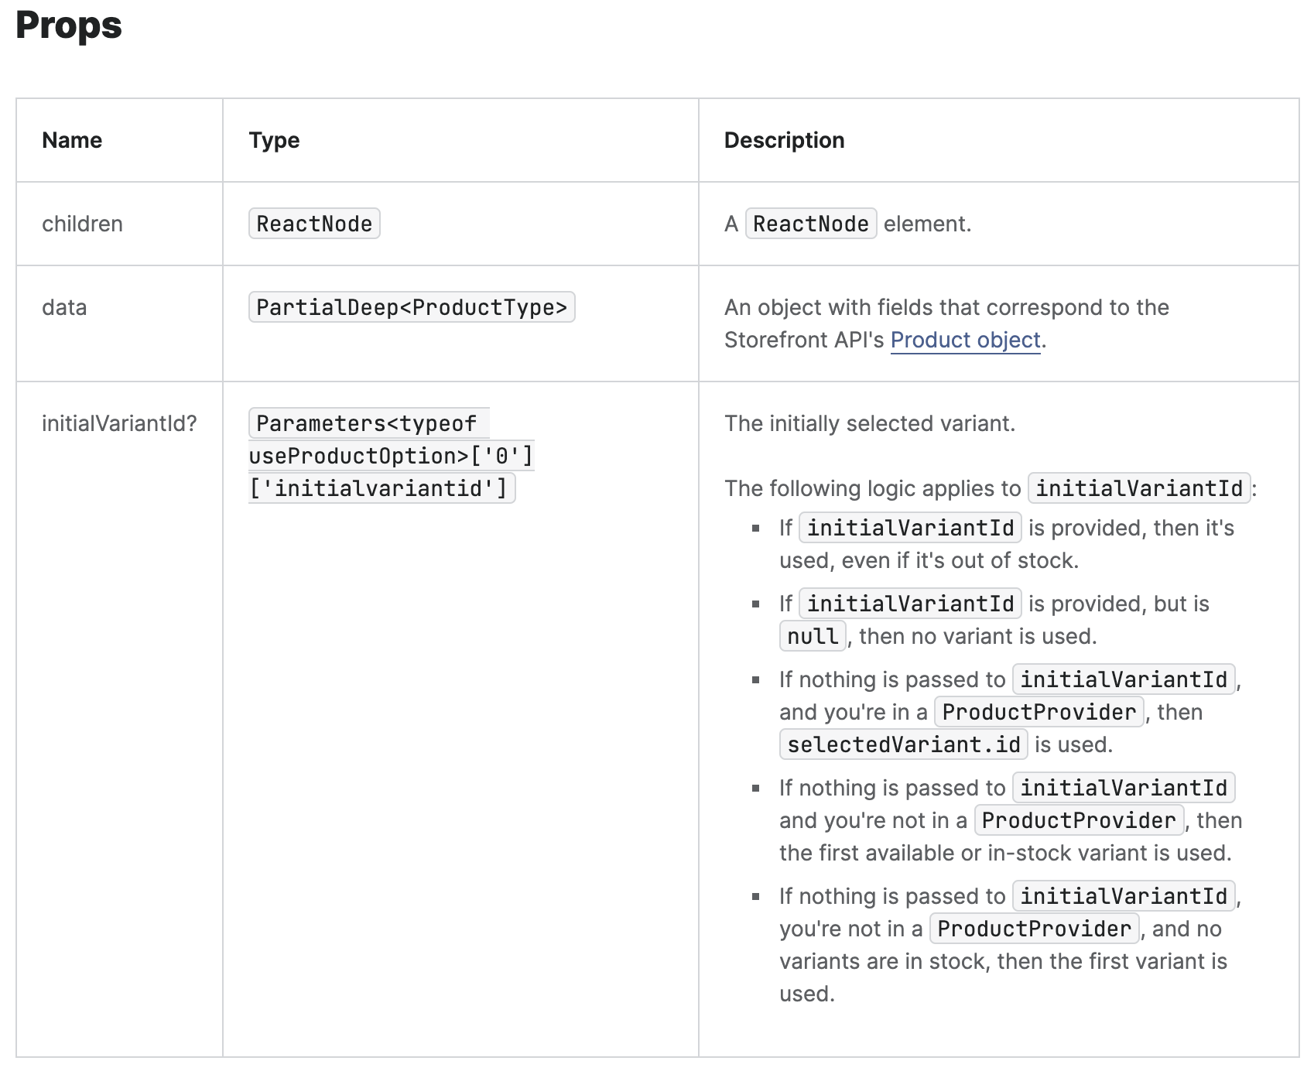Click 'The initially selected variant.' text
Viewport: 1314px width, 1071px height.
click(869, 423)
